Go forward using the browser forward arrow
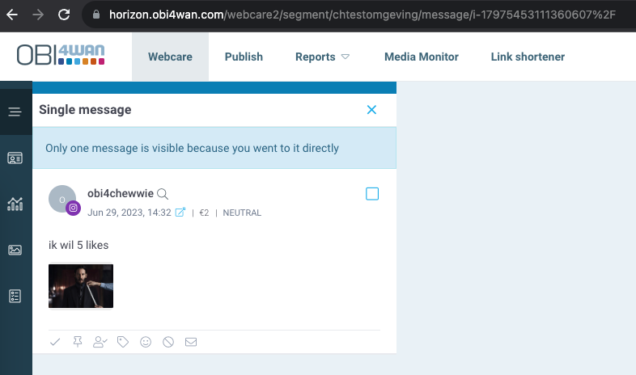636x375 pixels. coord(38,15)
